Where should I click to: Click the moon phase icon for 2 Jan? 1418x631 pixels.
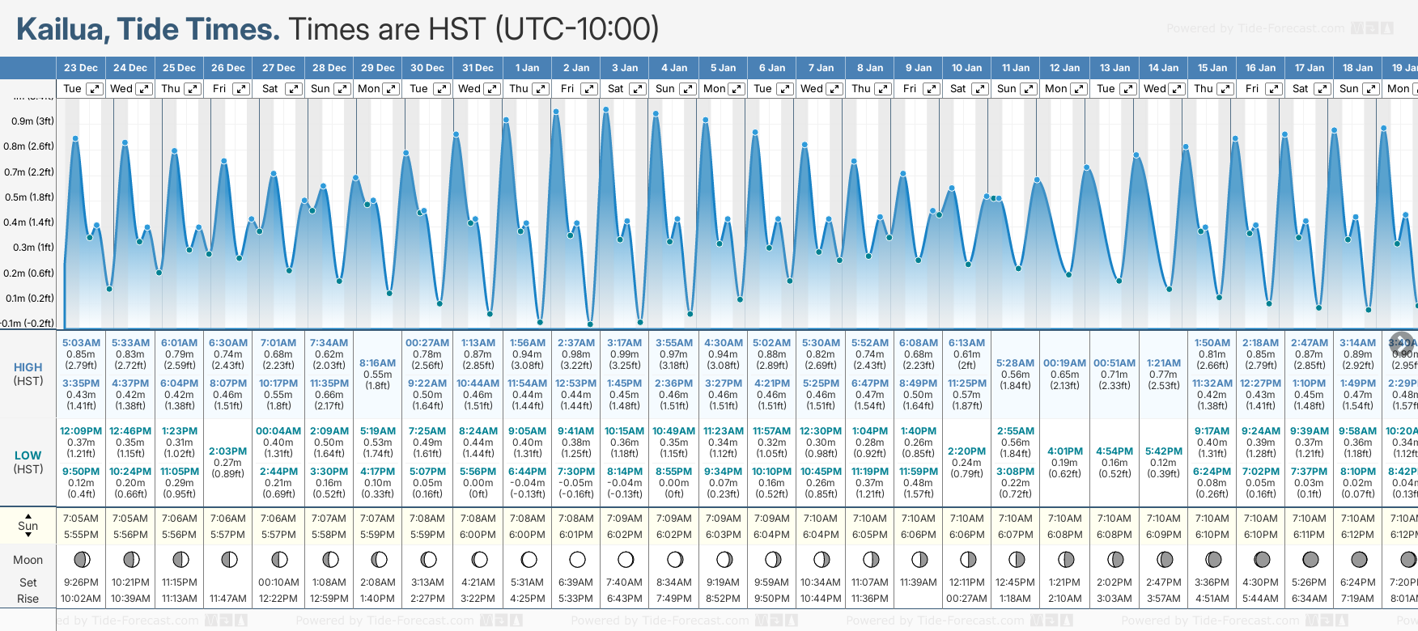(577, 559)
